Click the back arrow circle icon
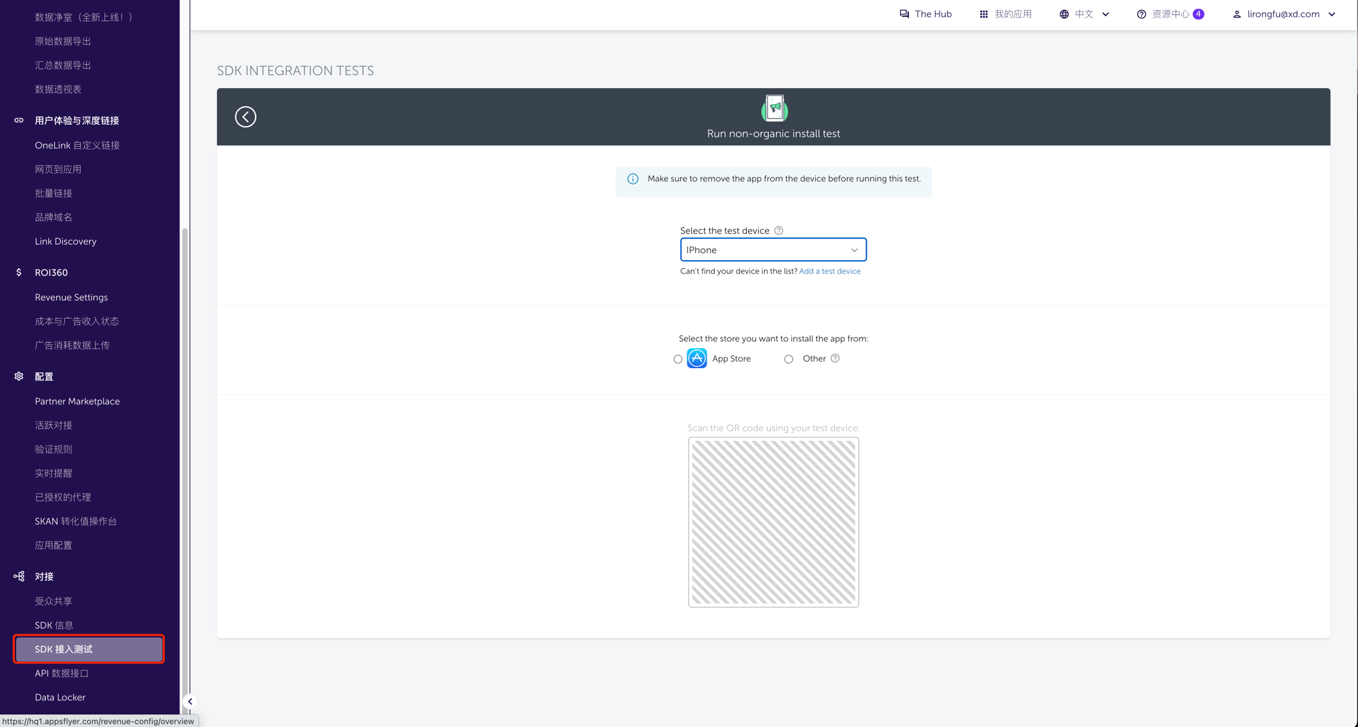 pyautogui.click(x=246, y=117)
